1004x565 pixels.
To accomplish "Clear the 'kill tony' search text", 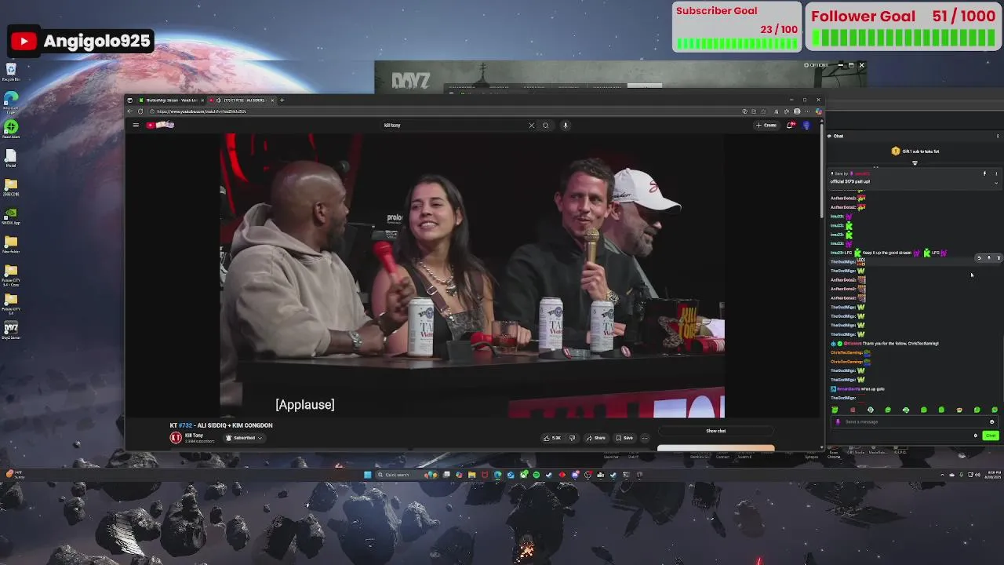I will 531,125.
